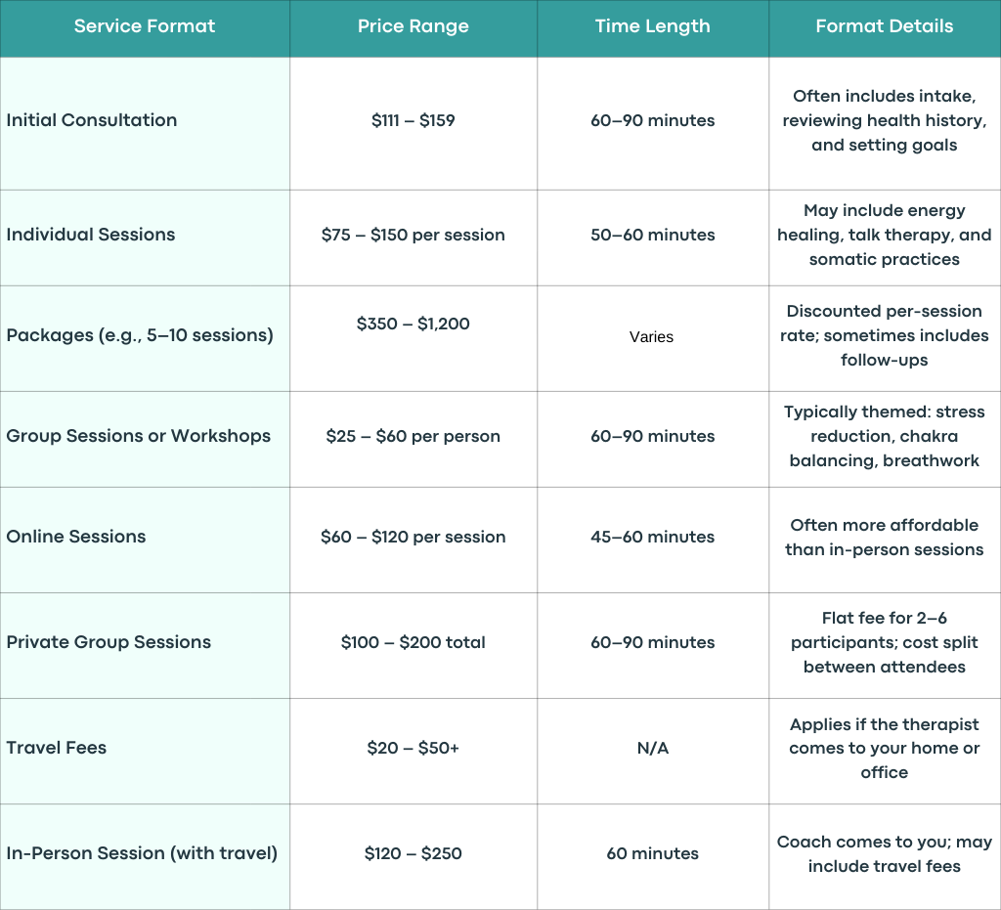The image size is (1001, 910).
Task: Click the Format Details column header
Action: [884, 26]
